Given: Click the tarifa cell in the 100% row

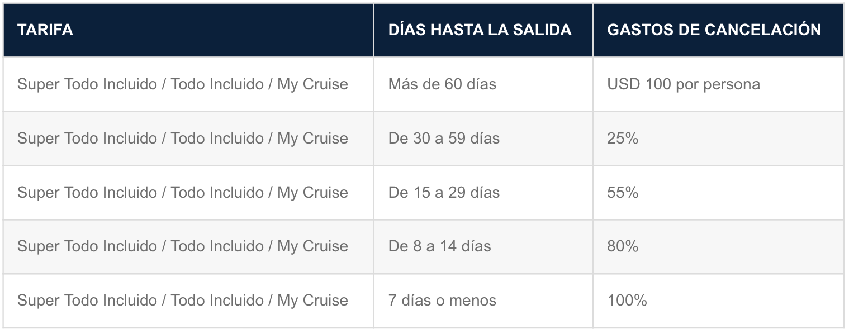Looking at the screenshot, I should [188, 301].
